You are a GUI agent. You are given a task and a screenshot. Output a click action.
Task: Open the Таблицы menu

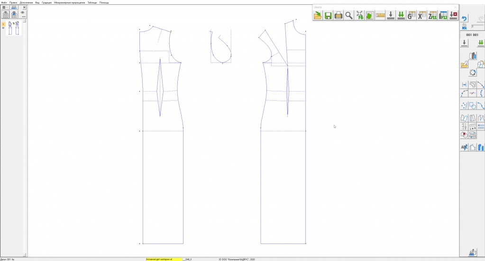pos(92,2)
